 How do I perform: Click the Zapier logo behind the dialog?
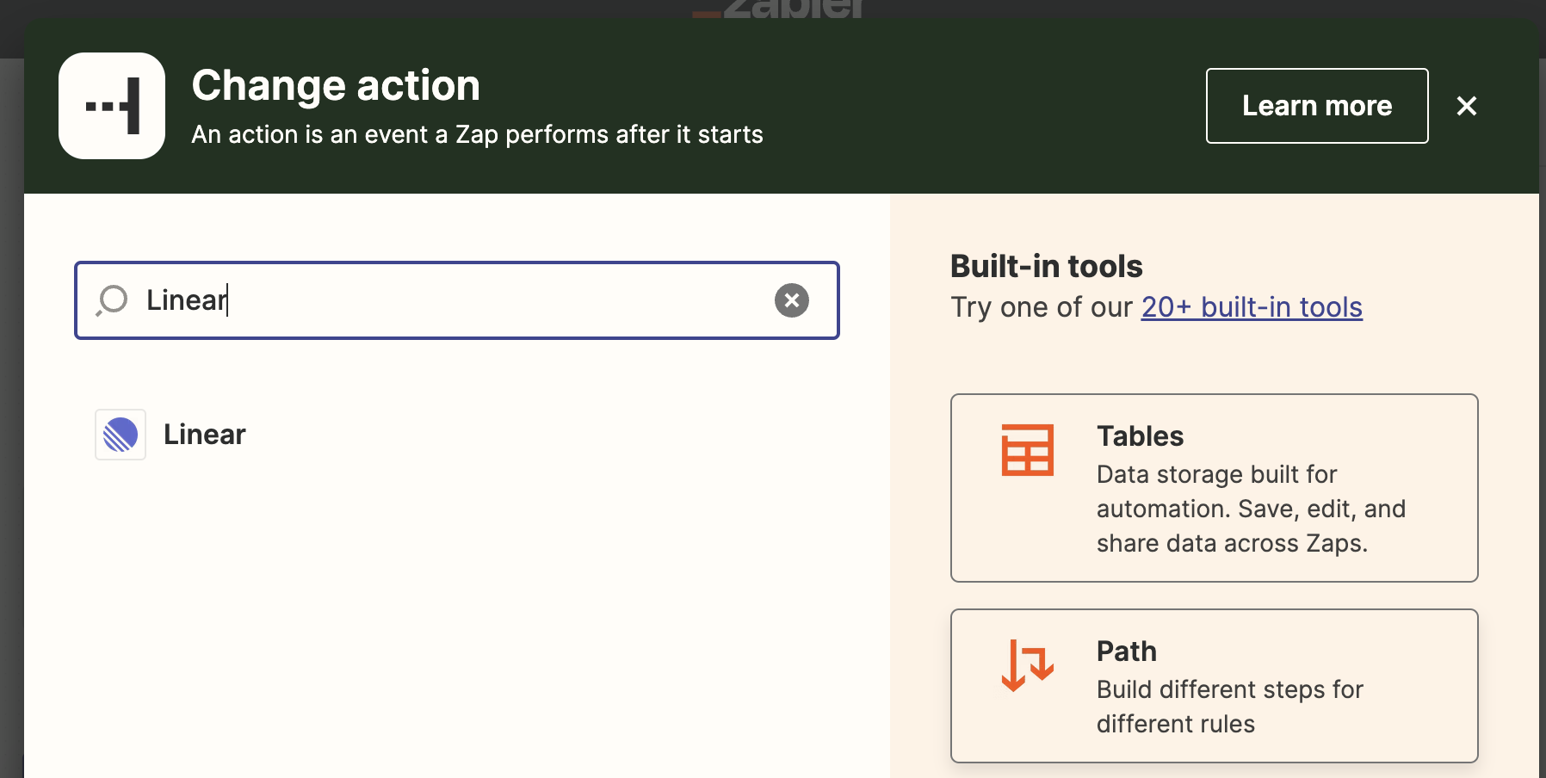point(779,9)
